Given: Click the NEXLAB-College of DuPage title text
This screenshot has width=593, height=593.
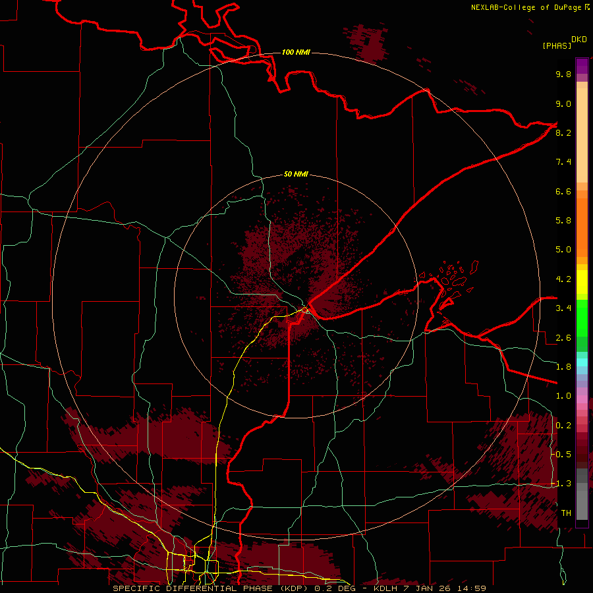Looking at the screenshot, I should tap(526, 7).
